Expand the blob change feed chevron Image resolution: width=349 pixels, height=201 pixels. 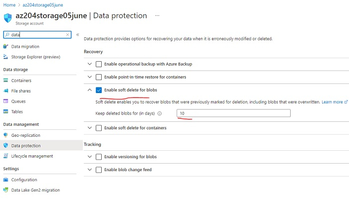tap(90, 170)
